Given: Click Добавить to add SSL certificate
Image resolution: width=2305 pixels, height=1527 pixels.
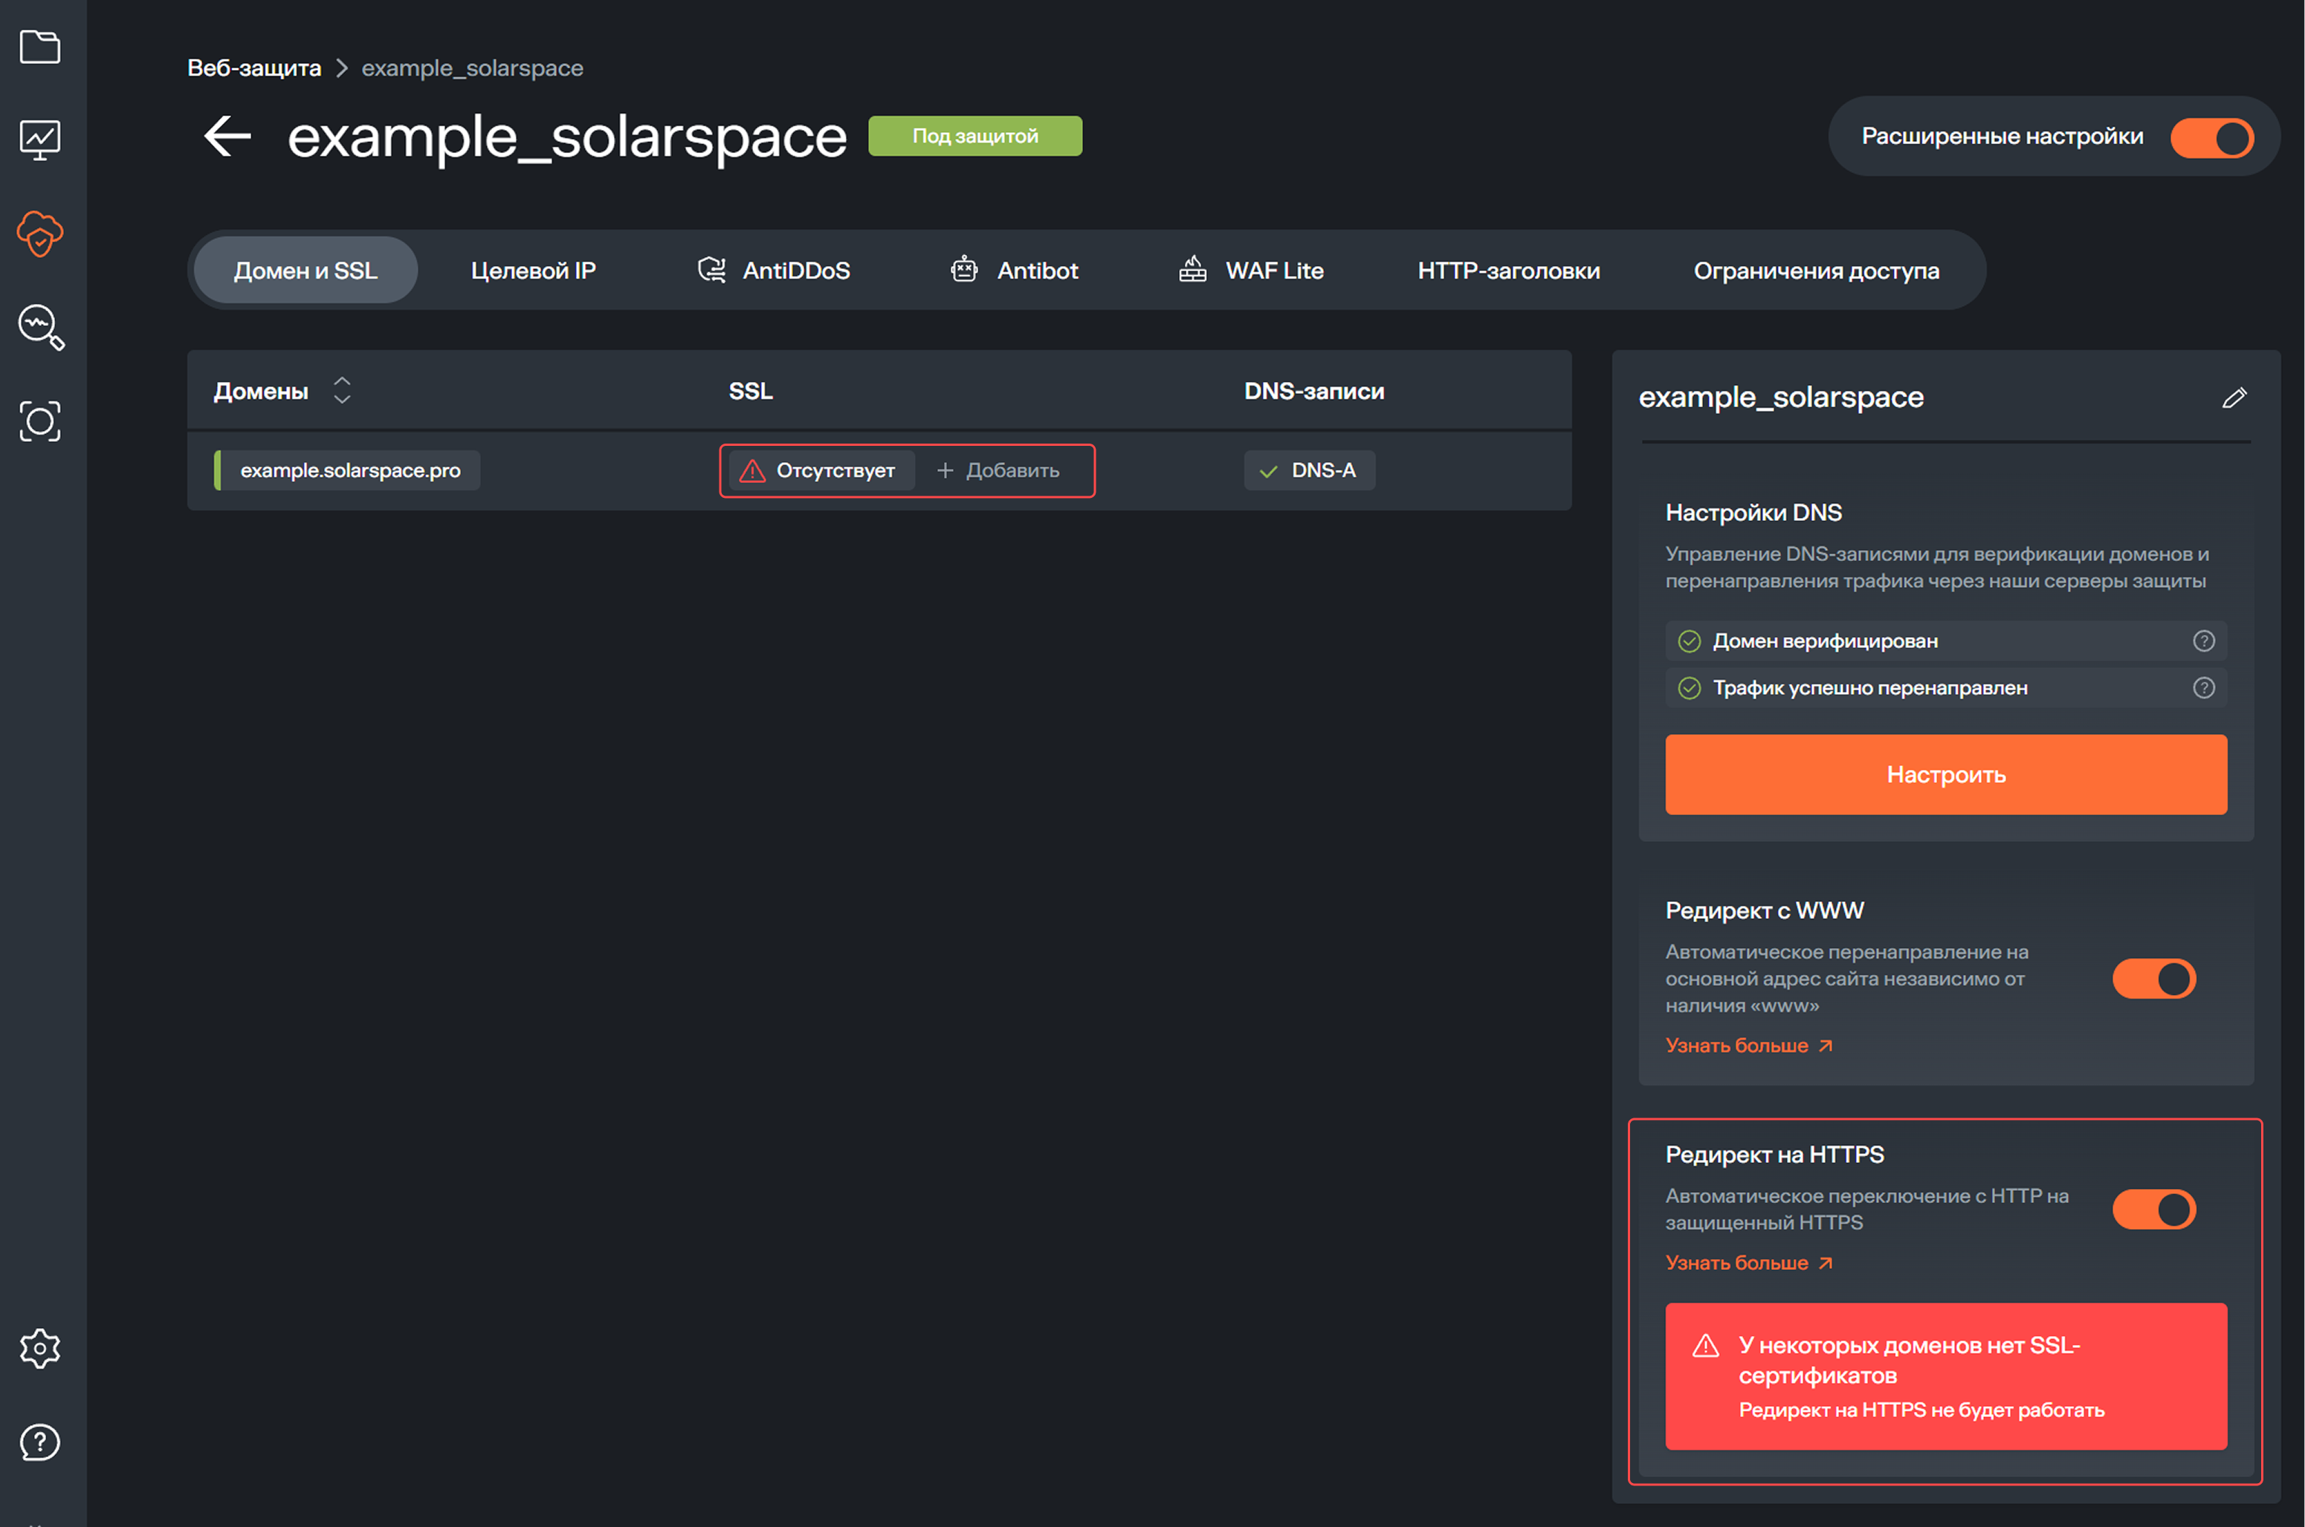Looking at the screenshot, I should coord(998,470).
